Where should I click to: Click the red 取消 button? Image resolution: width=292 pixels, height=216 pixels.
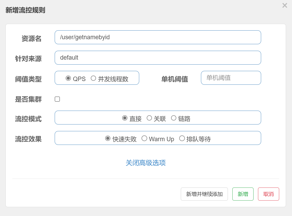pos(268,194)
